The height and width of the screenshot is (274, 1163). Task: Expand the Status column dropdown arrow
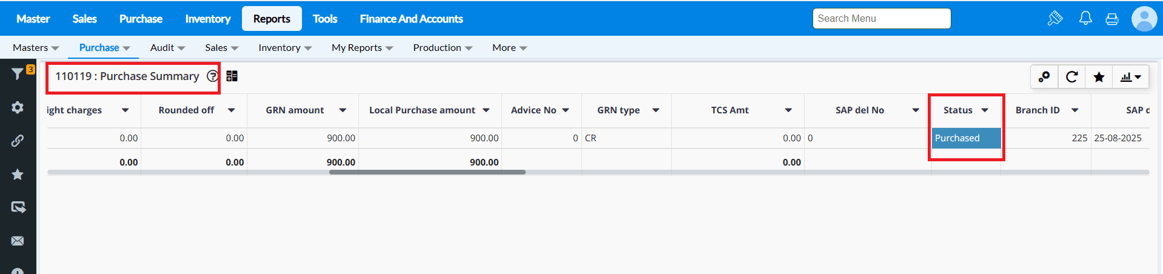coord(985,110)
